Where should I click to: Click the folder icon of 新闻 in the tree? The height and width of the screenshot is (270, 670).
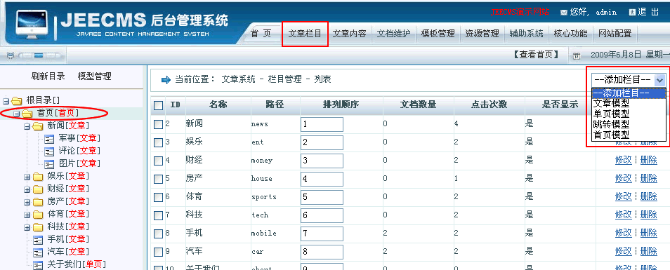[x=38, y=126]
